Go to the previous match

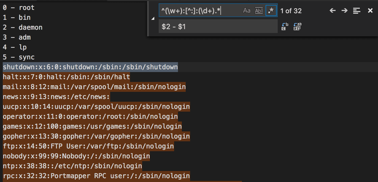coord(333,10)
